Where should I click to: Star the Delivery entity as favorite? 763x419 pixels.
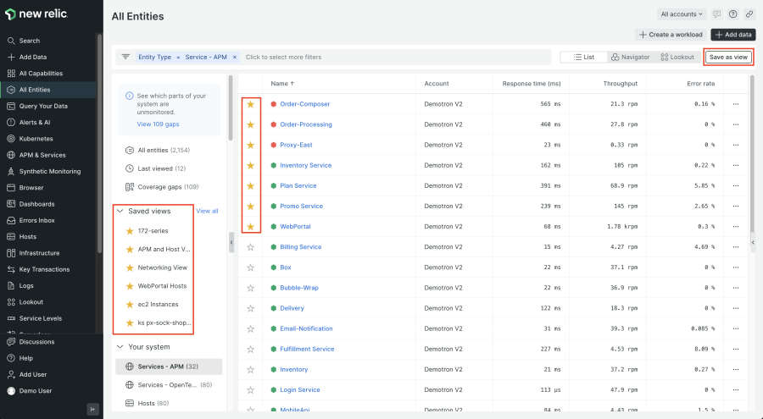click(x=250, y=308)
